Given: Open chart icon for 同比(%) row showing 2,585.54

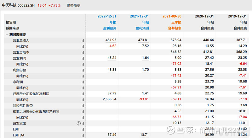Looking at the screenshot, I should tap(82, 100).
